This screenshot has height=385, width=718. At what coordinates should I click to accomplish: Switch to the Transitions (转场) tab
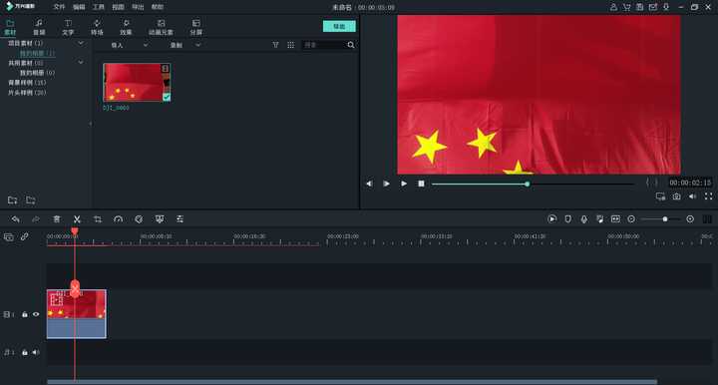[x=97, y=27]
